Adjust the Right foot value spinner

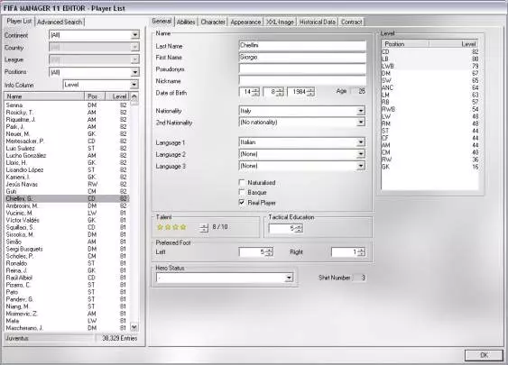(x=361, y=252)
